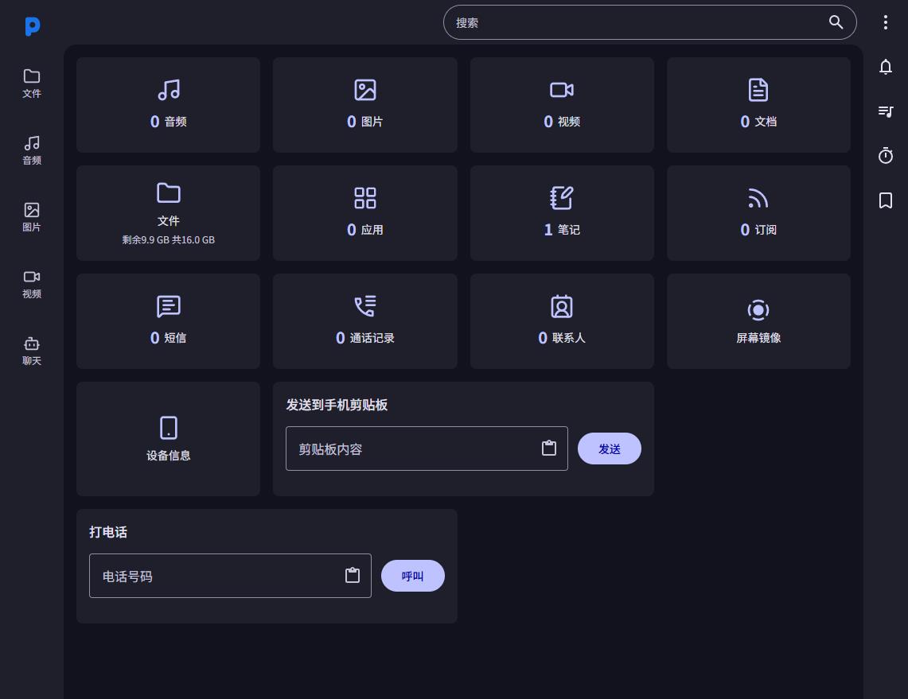Open the 0 图片 card
Viewport: 908px width, 699px height.
pos(364,105)
